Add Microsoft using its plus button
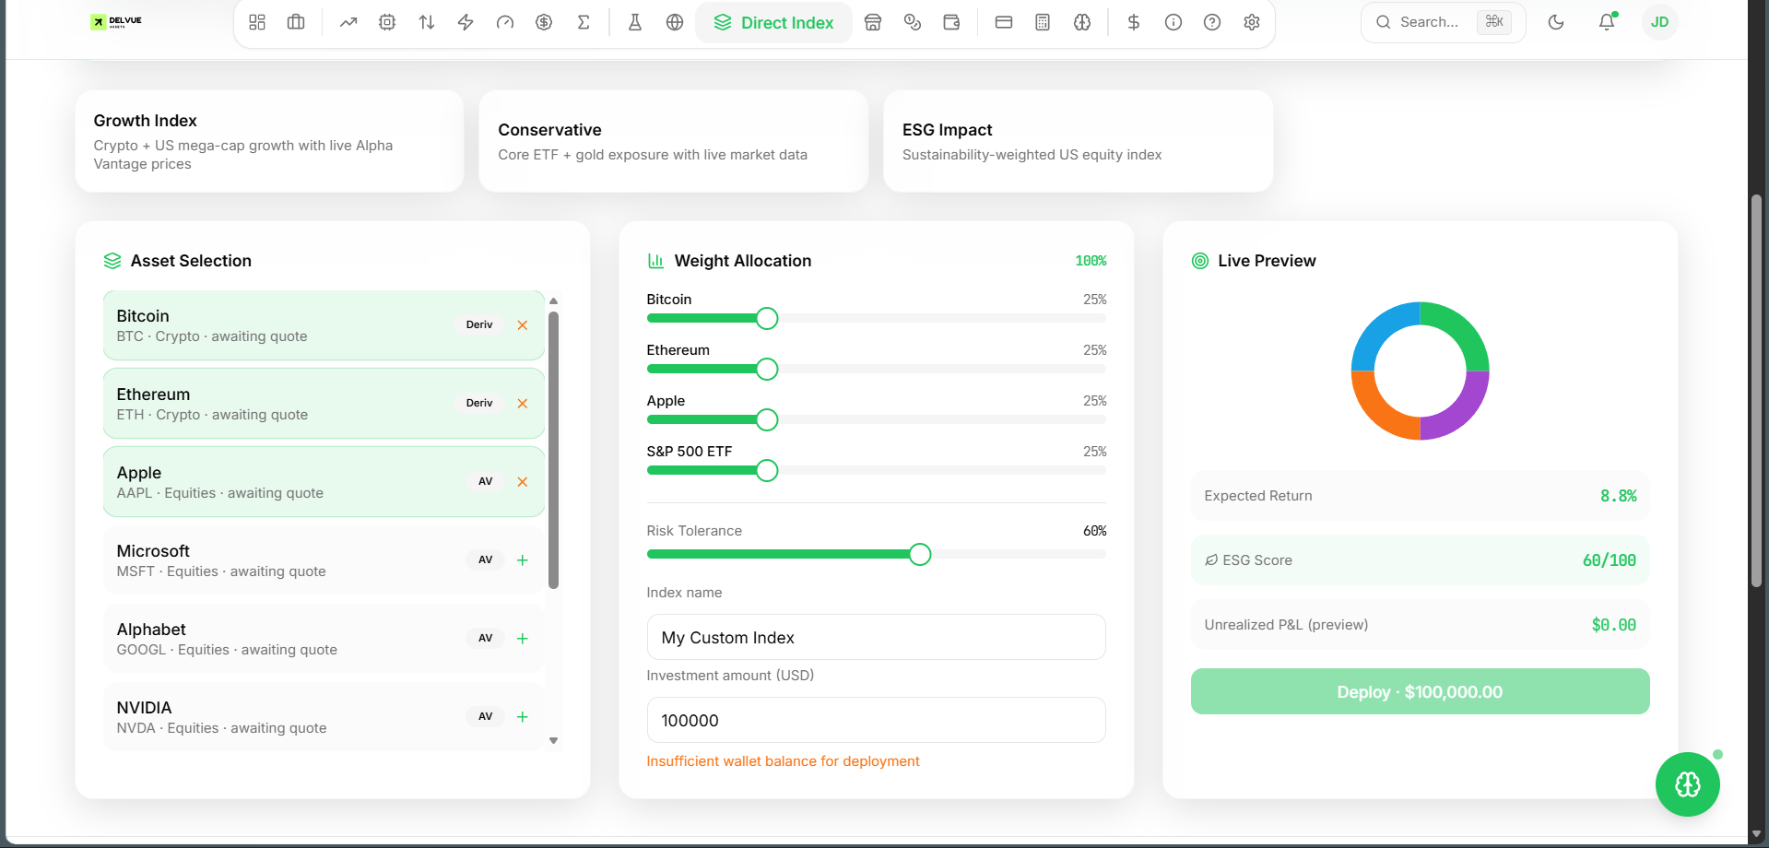This screenshot has height=848, width=1769. coord(523,560)
